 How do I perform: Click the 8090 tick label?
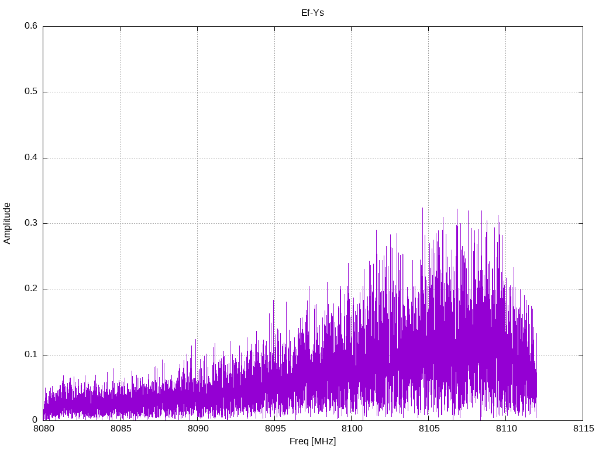click(198, 429)
